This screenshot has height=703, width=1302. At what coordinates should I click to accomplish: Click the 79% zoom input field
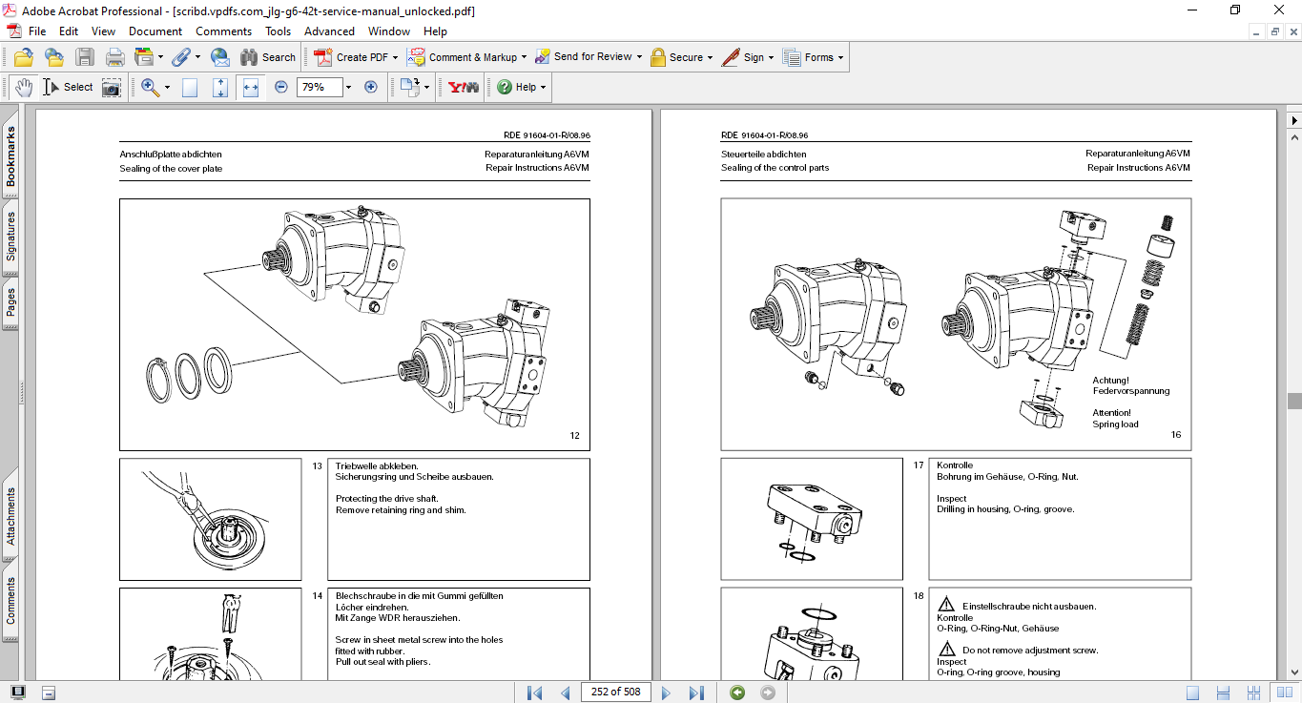pyautogui.click(x=319, y=87)
